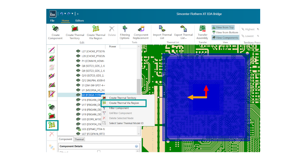Viewport: 307px width, 161px height.
Task: Toggle View Components visibility
Action: [225, 37]
